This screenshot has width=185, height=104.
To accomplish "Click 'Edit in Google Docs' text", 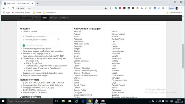I will click(x=34, y=63).
